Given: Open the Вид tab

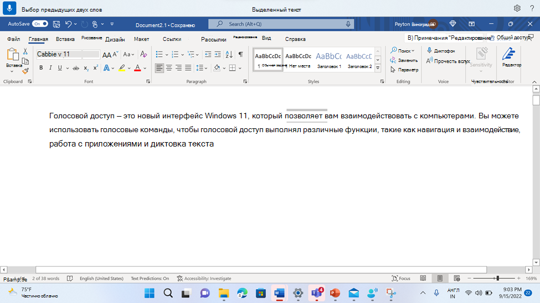Looking at the screenshot, I should point(266,38).
